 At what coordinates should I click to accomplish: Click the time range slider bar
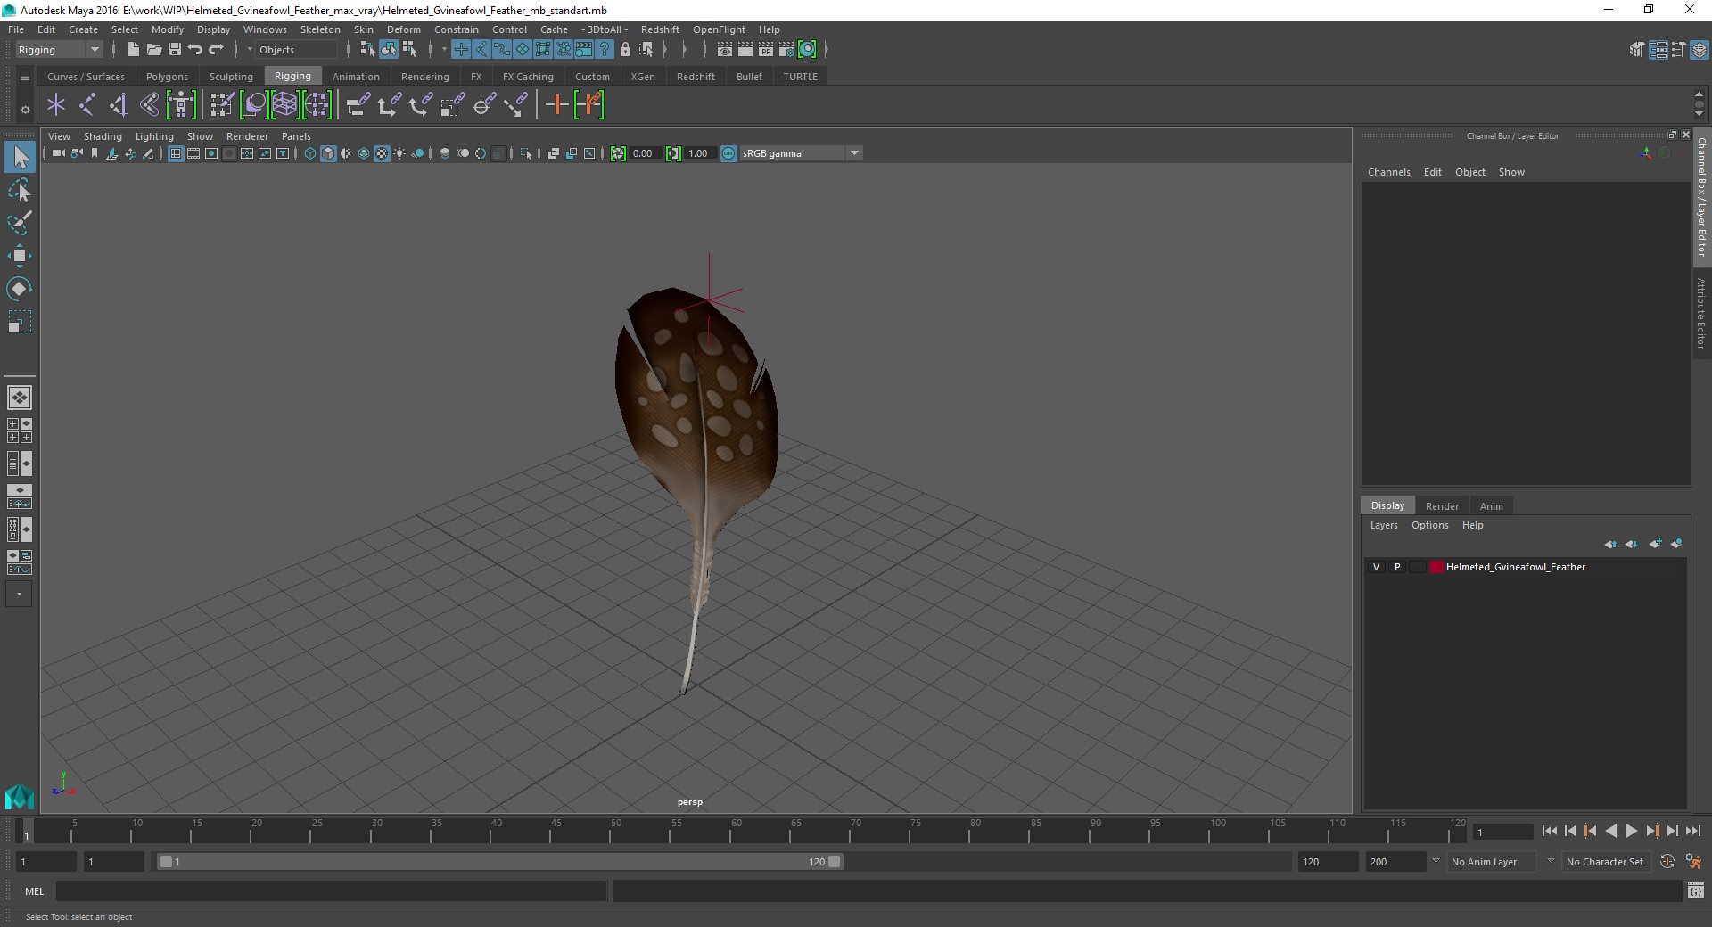tap(498, 862)
